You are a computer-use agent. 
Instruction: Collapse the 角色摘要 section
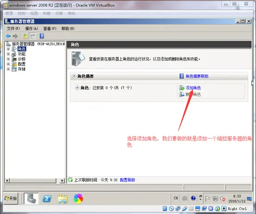point(74,76)
